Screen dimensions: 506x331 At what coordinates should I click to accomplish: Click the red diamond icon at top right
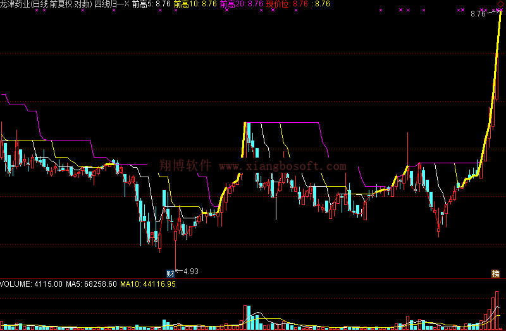[x=500, y=4]
